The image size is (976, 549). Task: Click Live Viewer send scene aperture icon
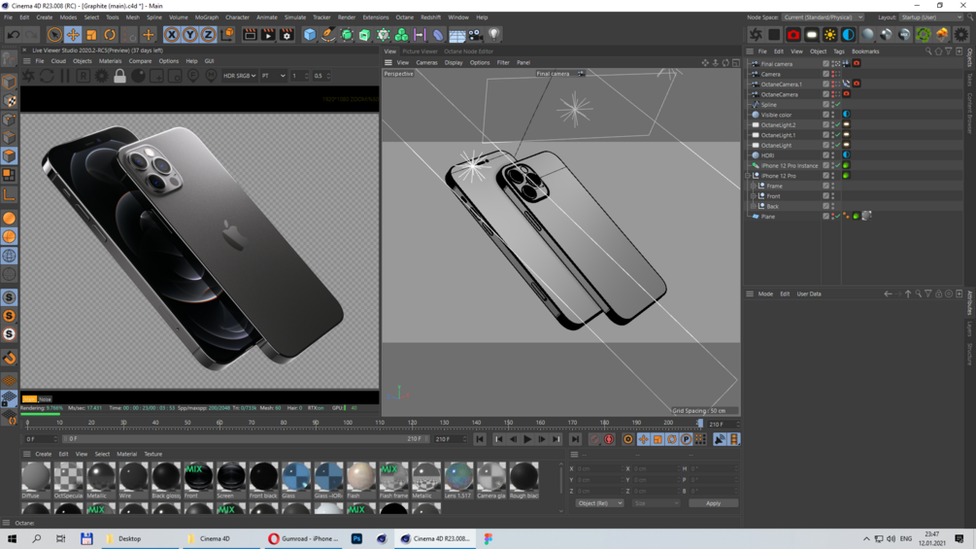click(28, 76)
